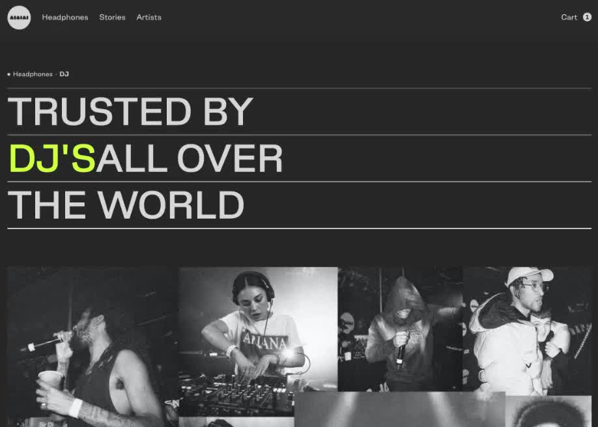Open the Headphones navigation menu
Image resolution: width=598 pixels, height=427 pixels.
tap(65, 17)
